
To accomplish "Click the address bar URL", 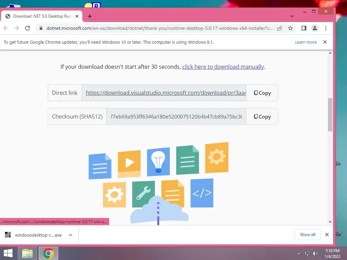I will (x=159, y=28).
